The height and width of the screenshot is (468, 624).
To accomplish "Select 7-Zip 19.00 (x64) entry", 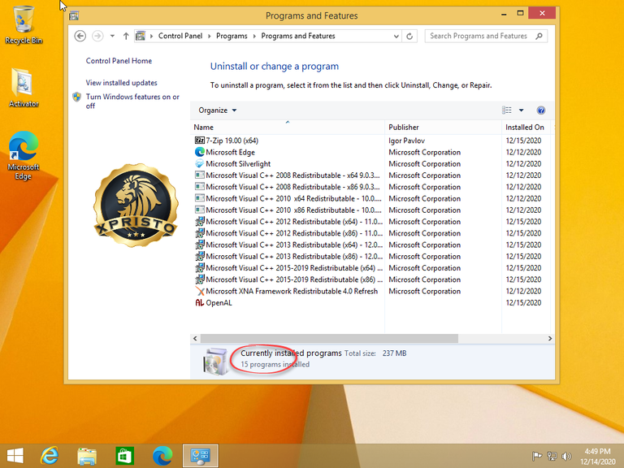I will coord(372,141).
